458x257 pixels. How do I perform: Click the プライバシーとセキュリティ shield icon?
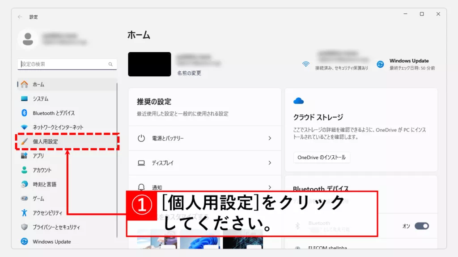click(24, 227)
